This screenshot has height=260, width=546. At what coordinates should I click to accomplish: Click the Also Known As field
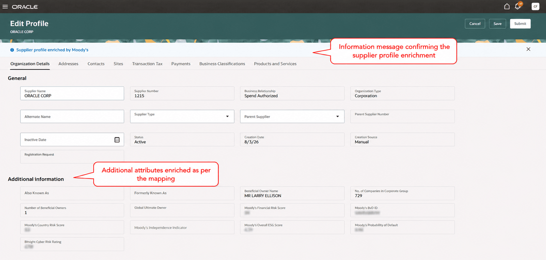(72, 193)
